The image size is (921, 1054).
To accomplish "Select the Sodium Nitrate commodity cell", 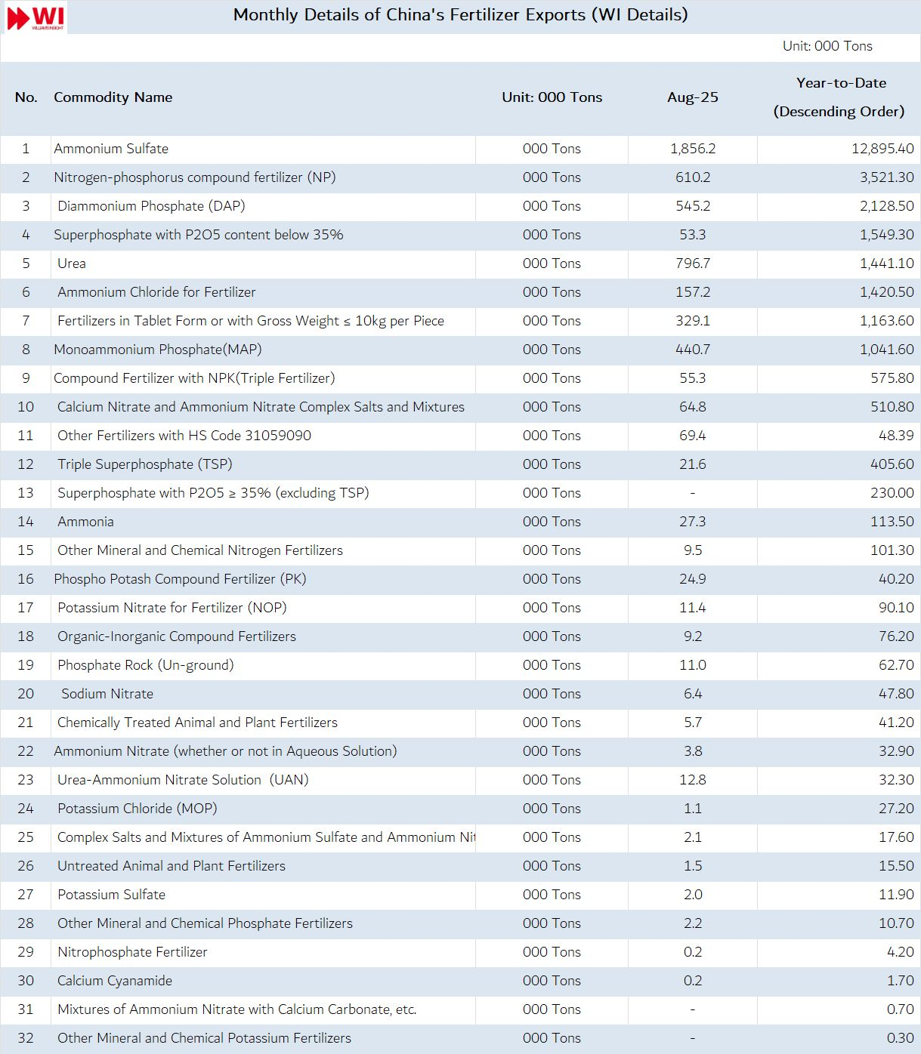I will tap(107, 694).
